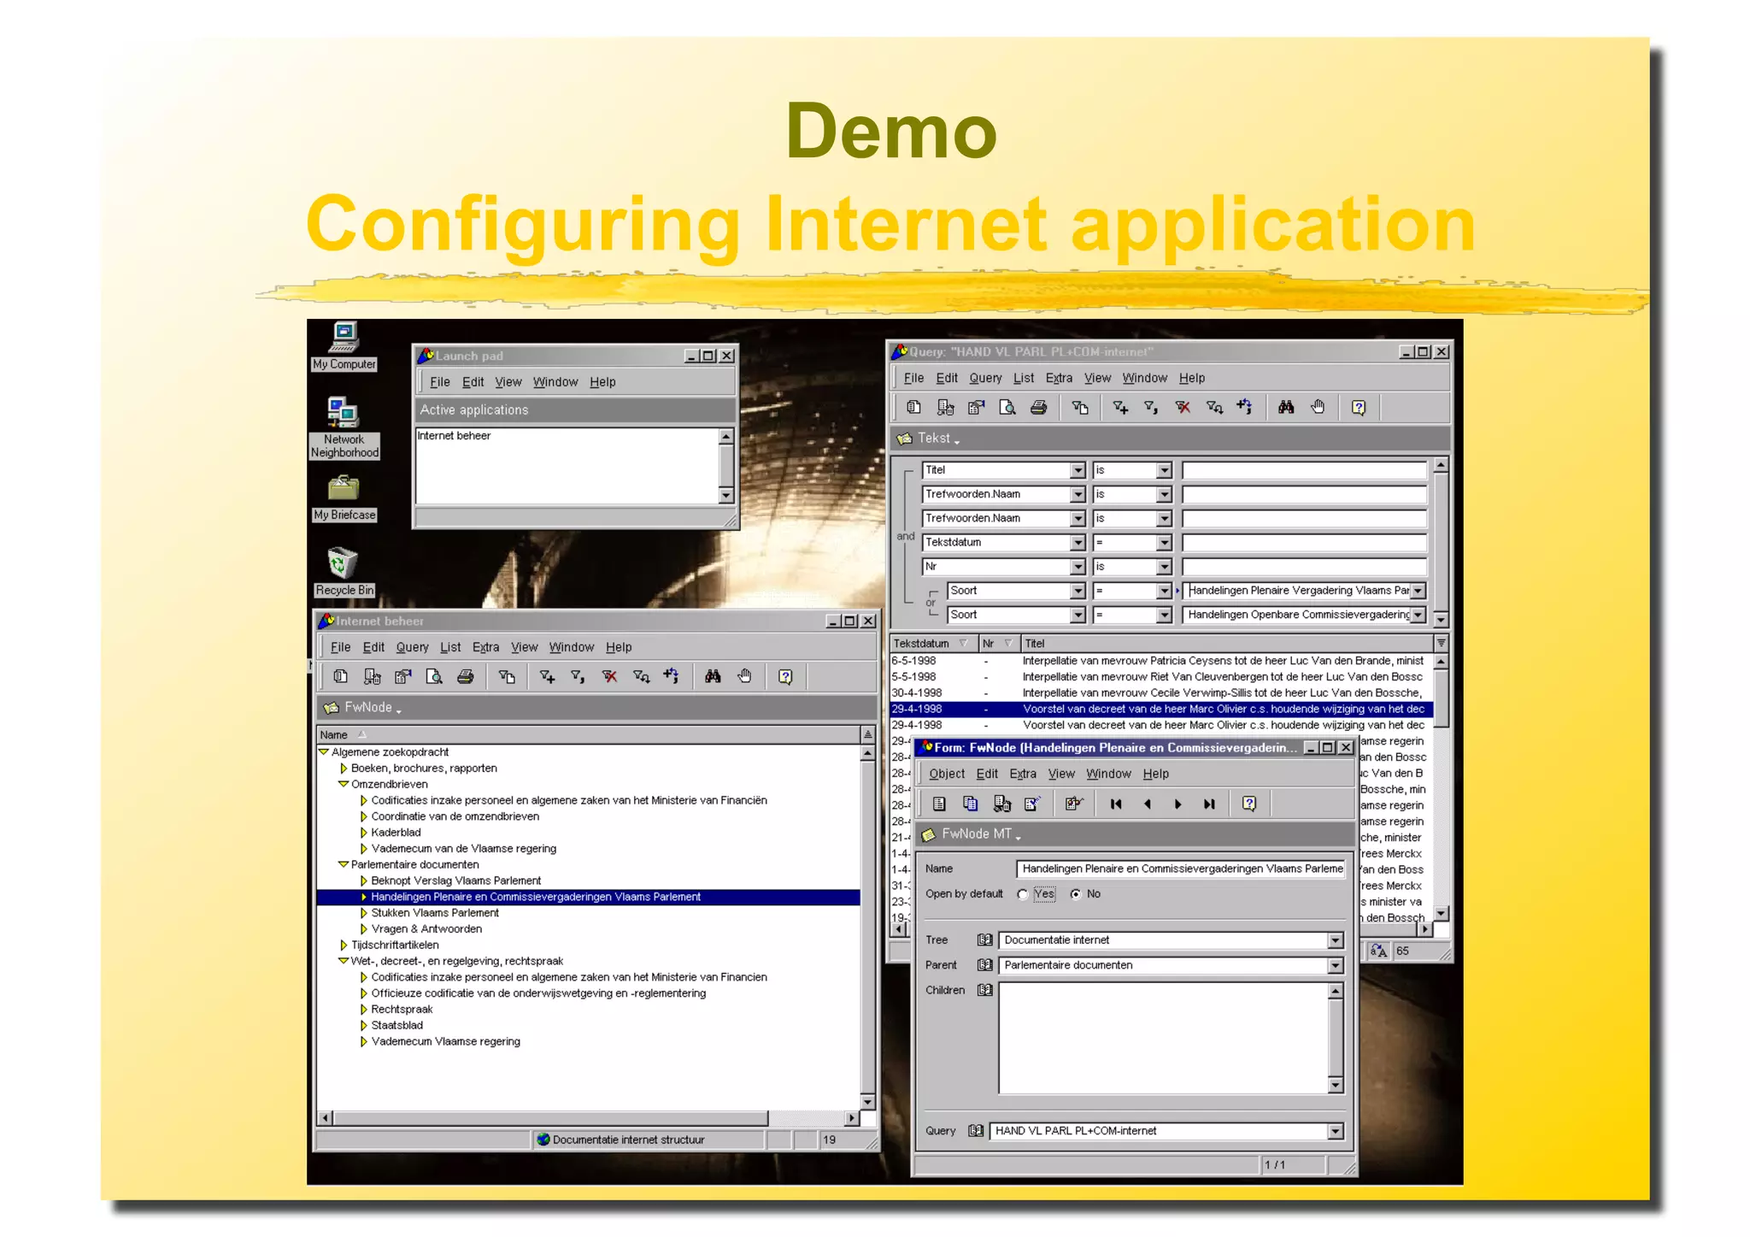Viewport: 1750px width, 1237px height.
Task: Go to first record in Form window
Action: [1116, 804]
